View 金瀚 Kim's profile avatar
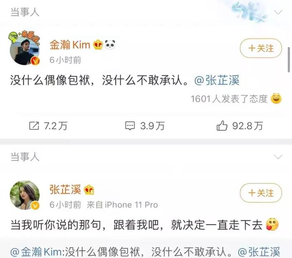Screen dimensions: 292x258 click(25, 50)
